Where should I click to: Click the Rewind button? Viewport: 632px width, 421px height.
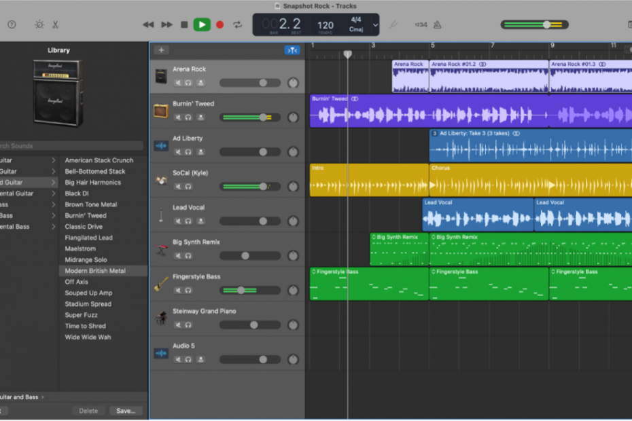(147, 24)
